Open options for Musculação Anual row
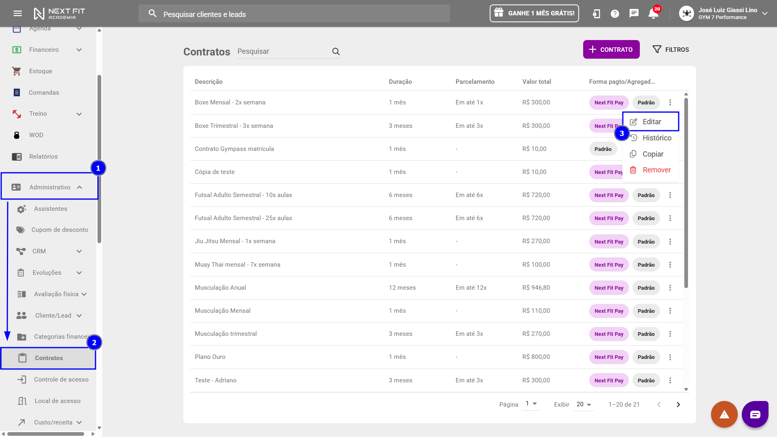This screenshot has height=437, width=777. coord(670,288)
